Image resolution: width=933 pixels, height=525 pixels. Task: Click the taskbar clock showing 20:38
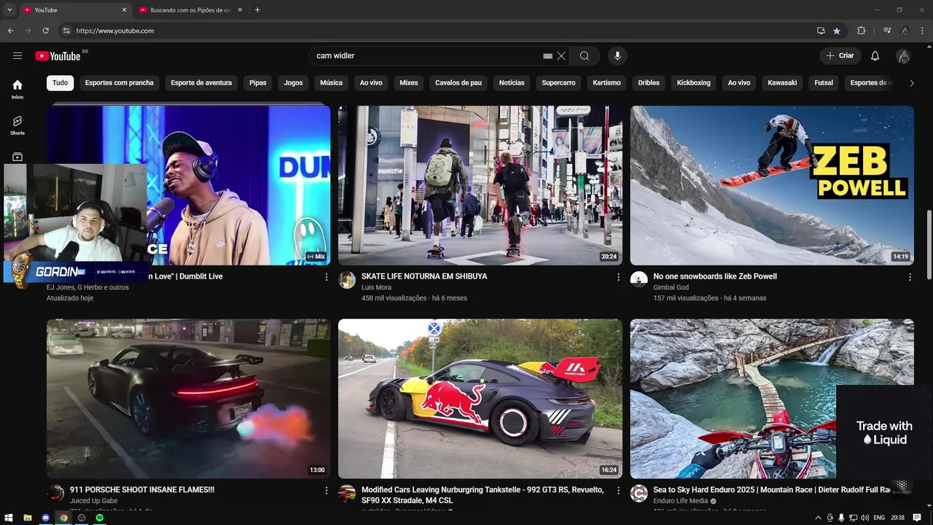(x=898, y=518)
